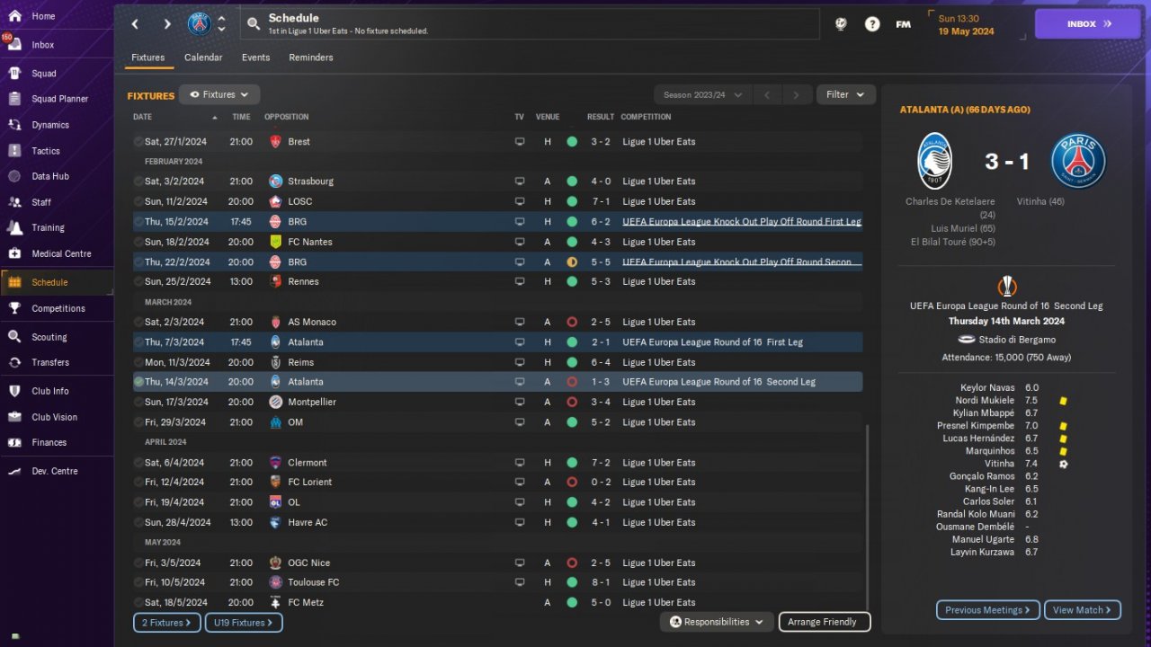
Task: Click the fixtures list scrollbar
Action: (x=867, y=517)
